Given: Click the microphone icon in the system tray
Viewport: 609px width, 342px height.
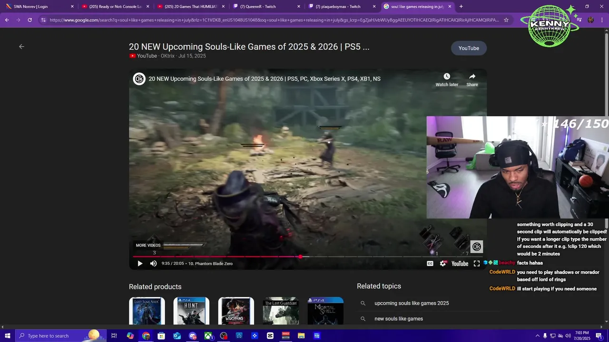Looking at the screenshot, I should click(x=545, y=336).
